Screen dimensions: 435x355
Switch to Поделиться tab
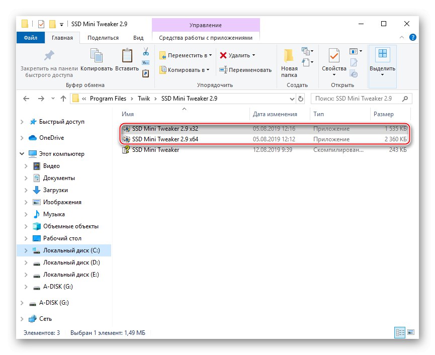[103, 38]
